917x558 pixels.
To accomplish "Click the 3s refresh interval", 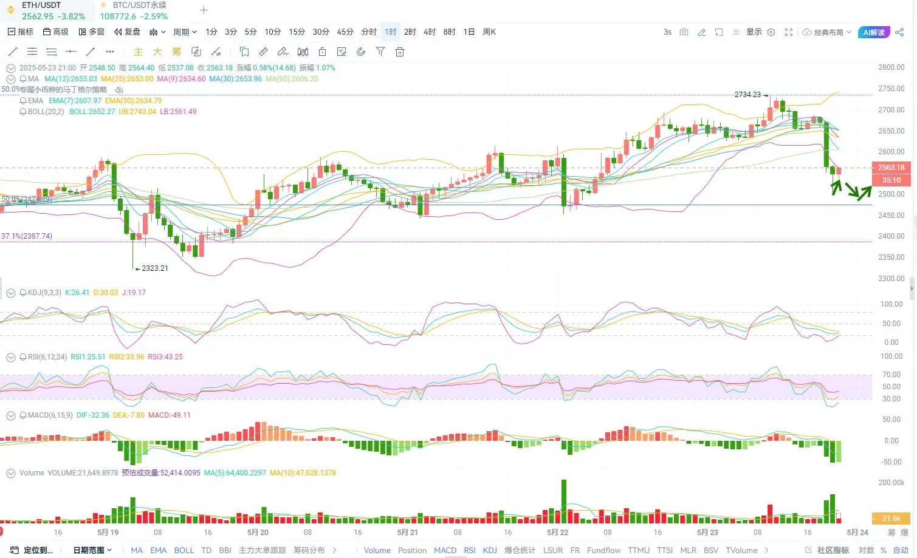I will [x=667, y=32].
